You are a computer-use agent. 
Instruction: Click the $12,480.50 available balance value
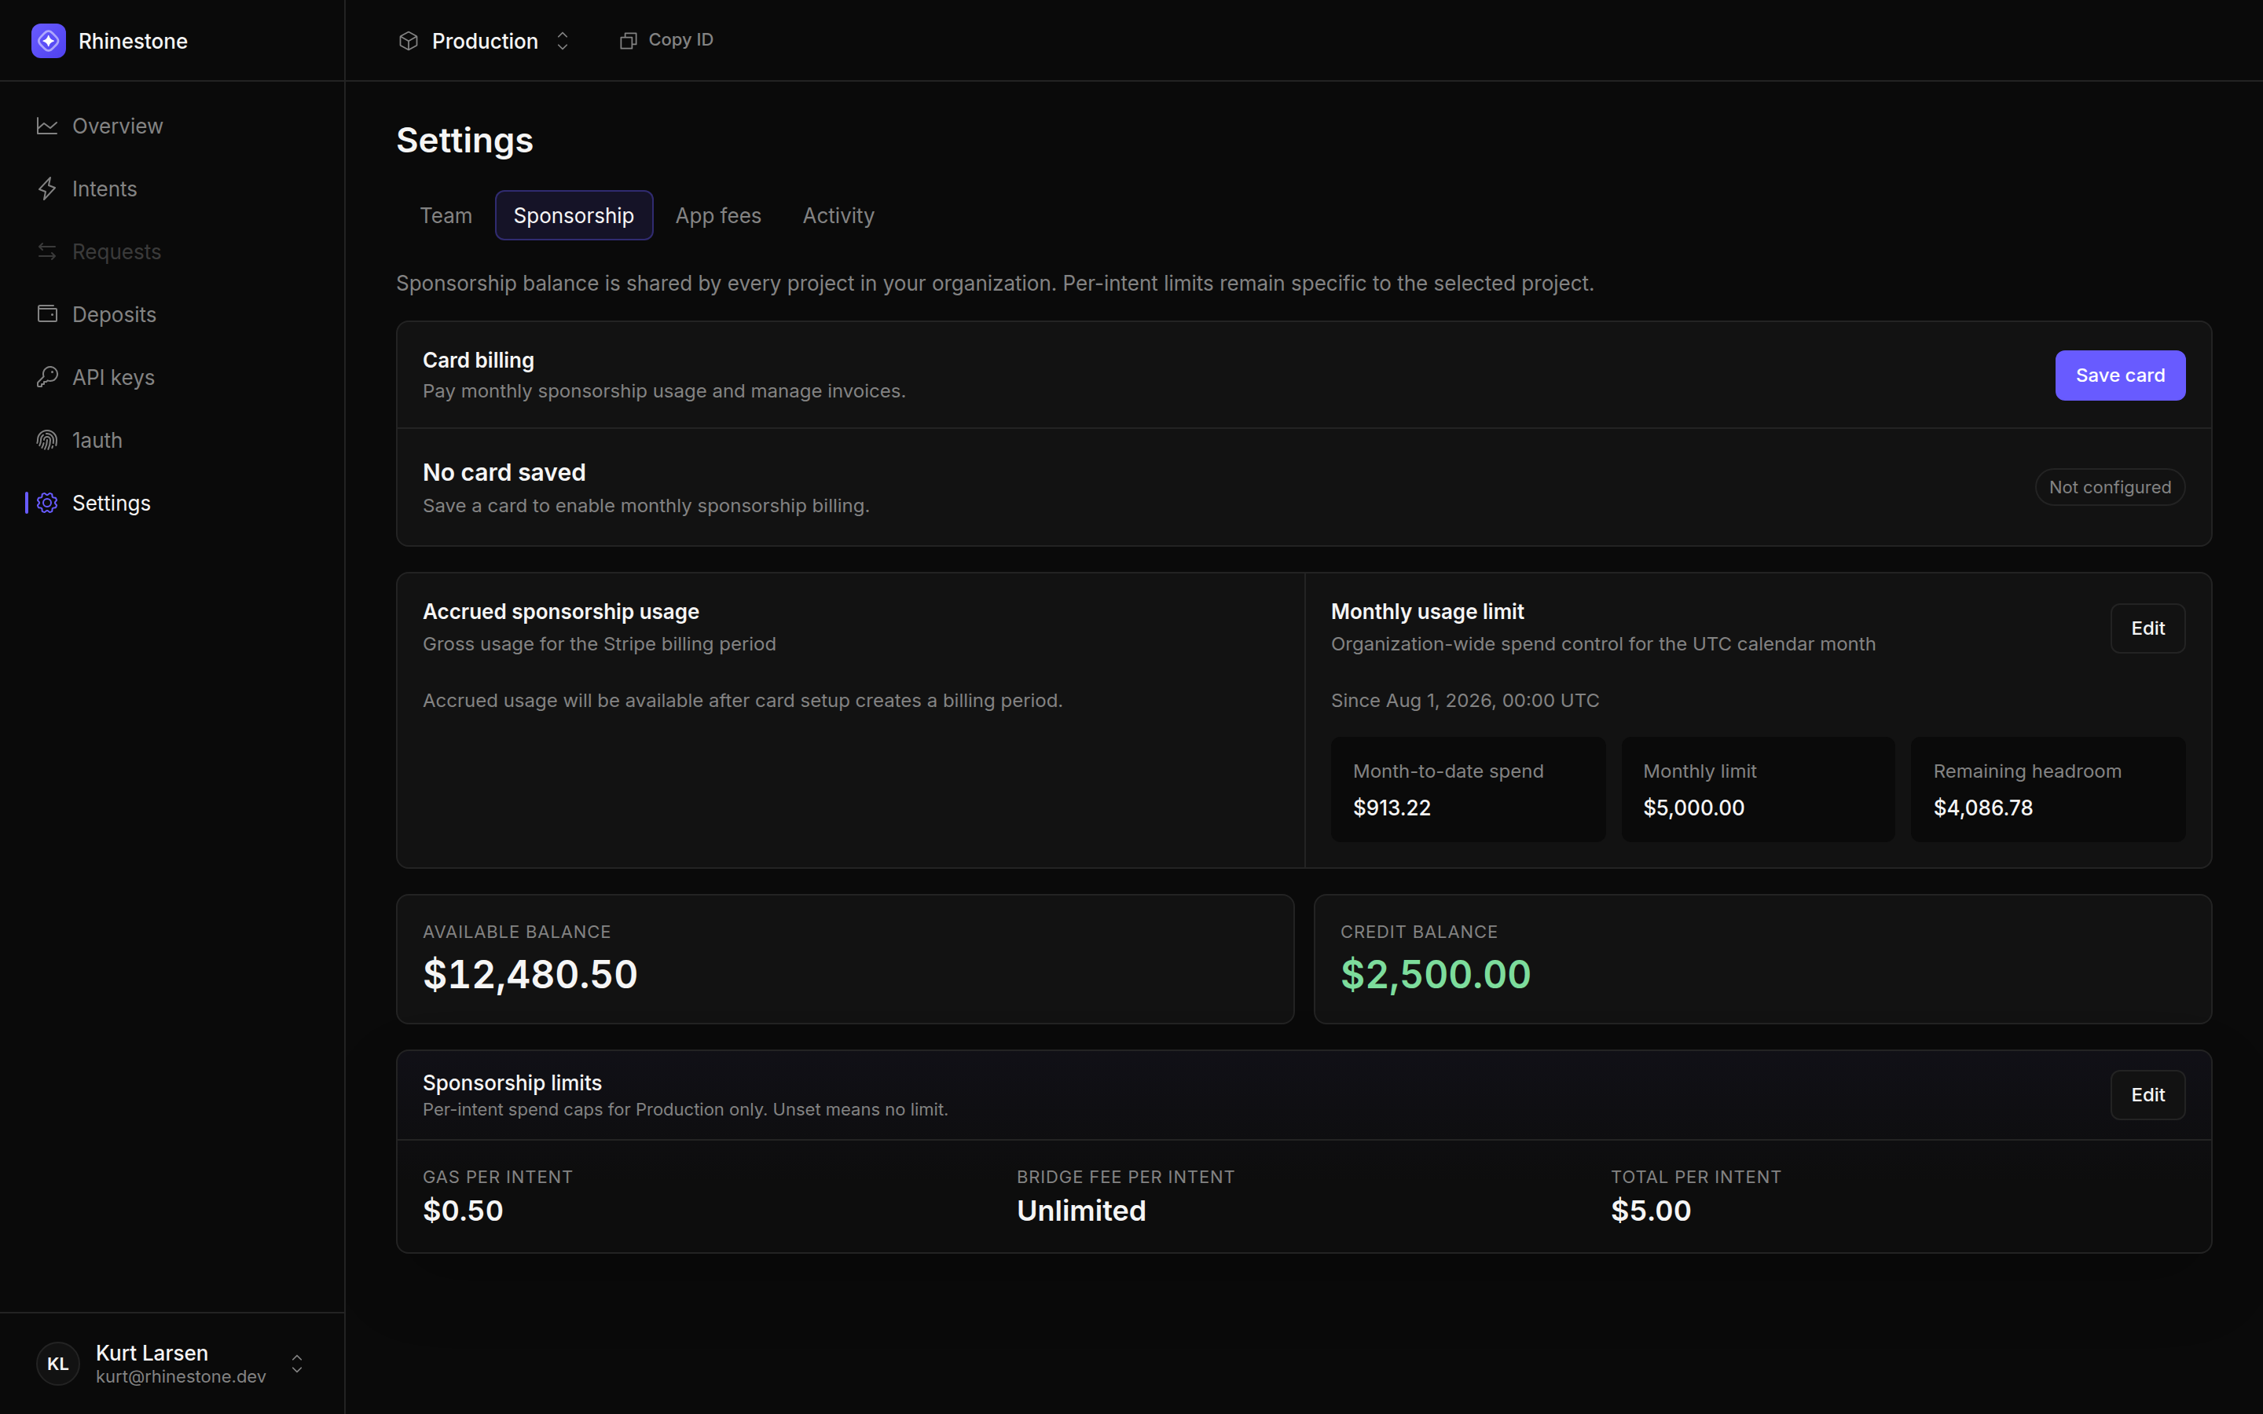tap(530, 974)
